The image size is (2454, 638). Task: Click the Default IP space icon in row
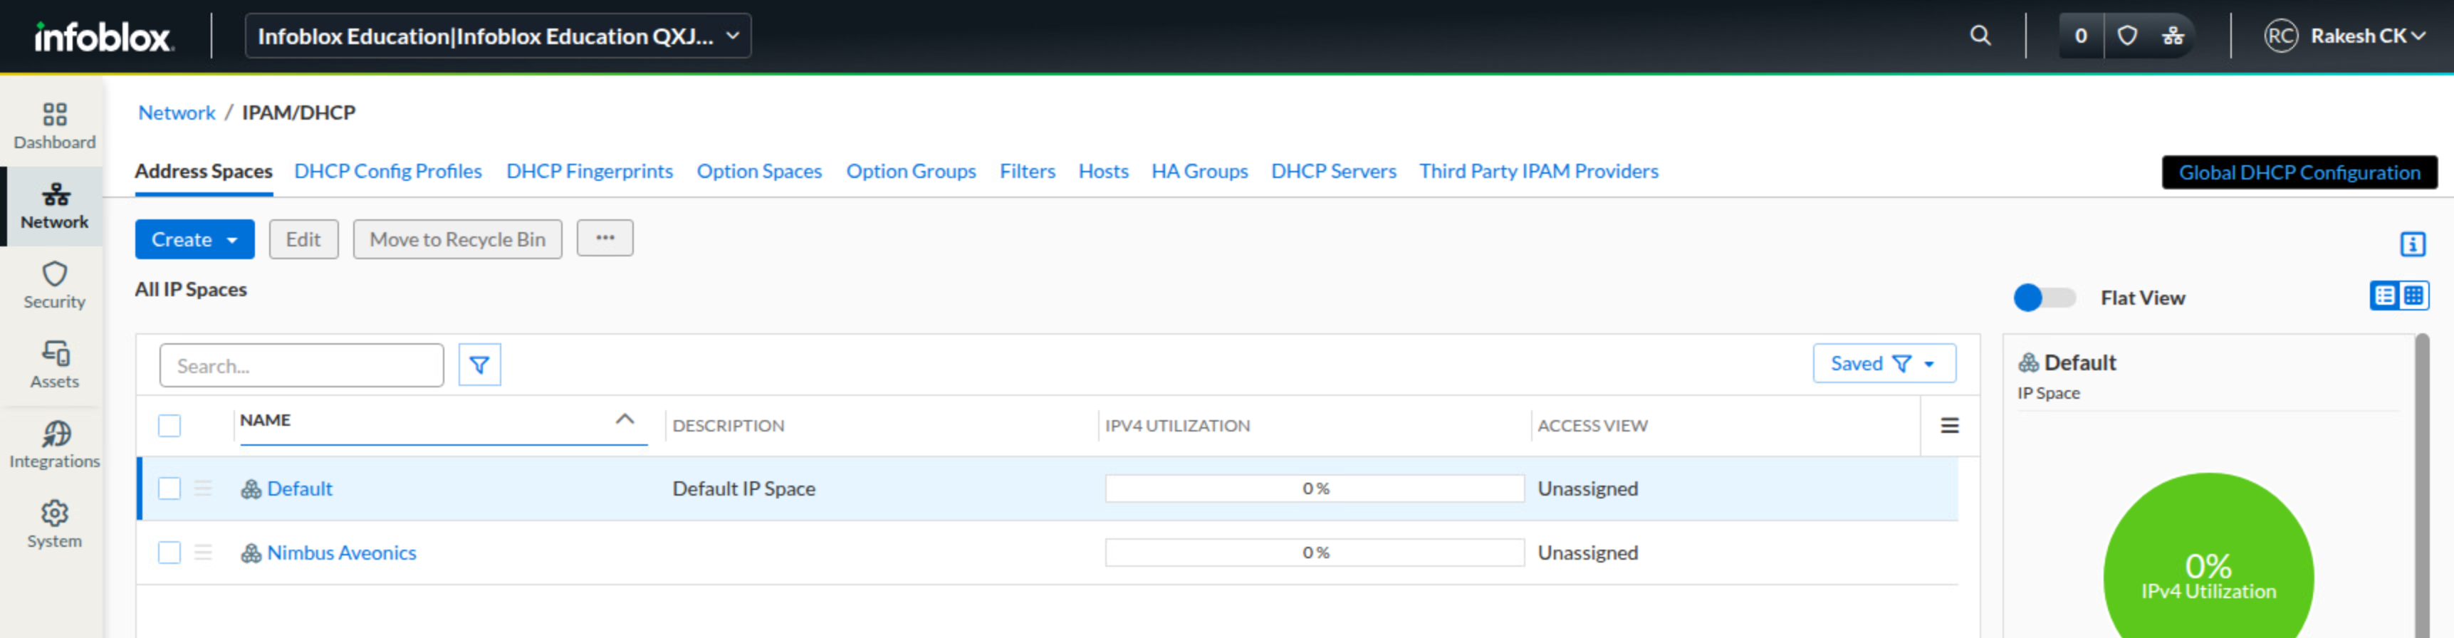click(x=251, y=488)
